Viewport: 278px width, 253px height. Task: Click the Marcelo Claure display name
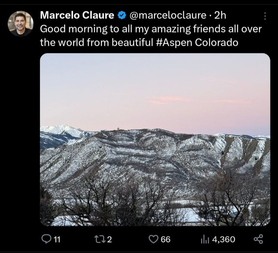pos(77,15)
